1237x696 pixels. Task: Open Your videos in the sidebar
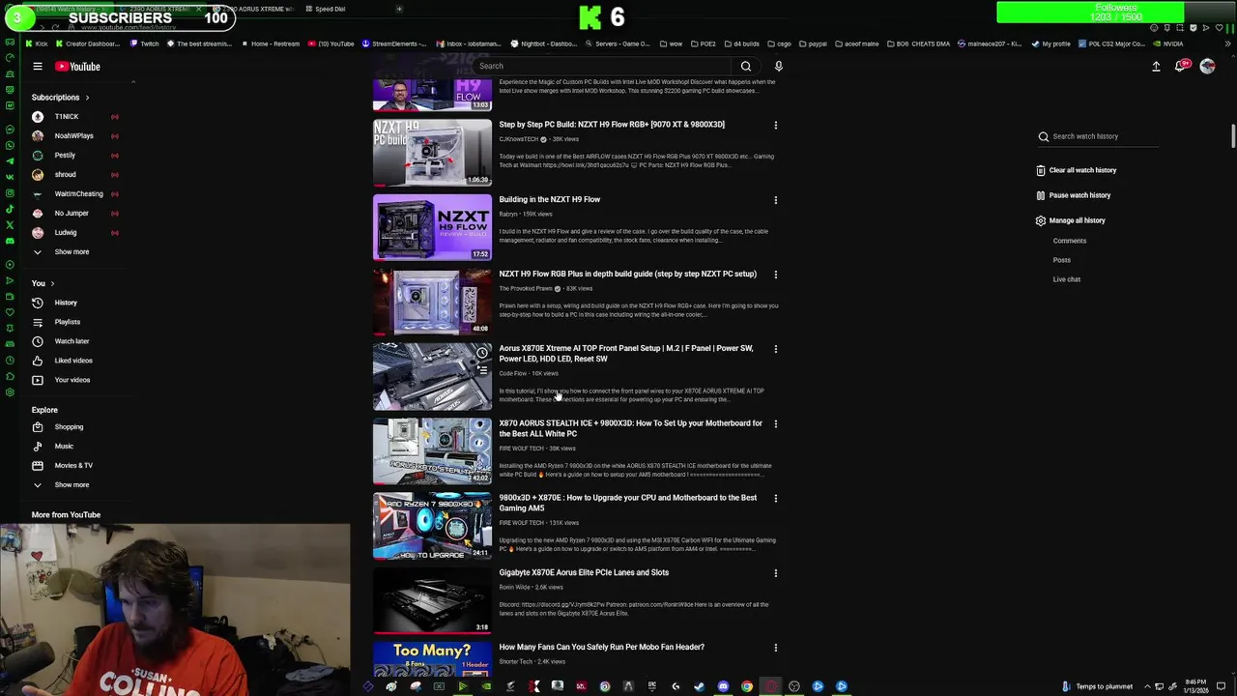(72, 380)
